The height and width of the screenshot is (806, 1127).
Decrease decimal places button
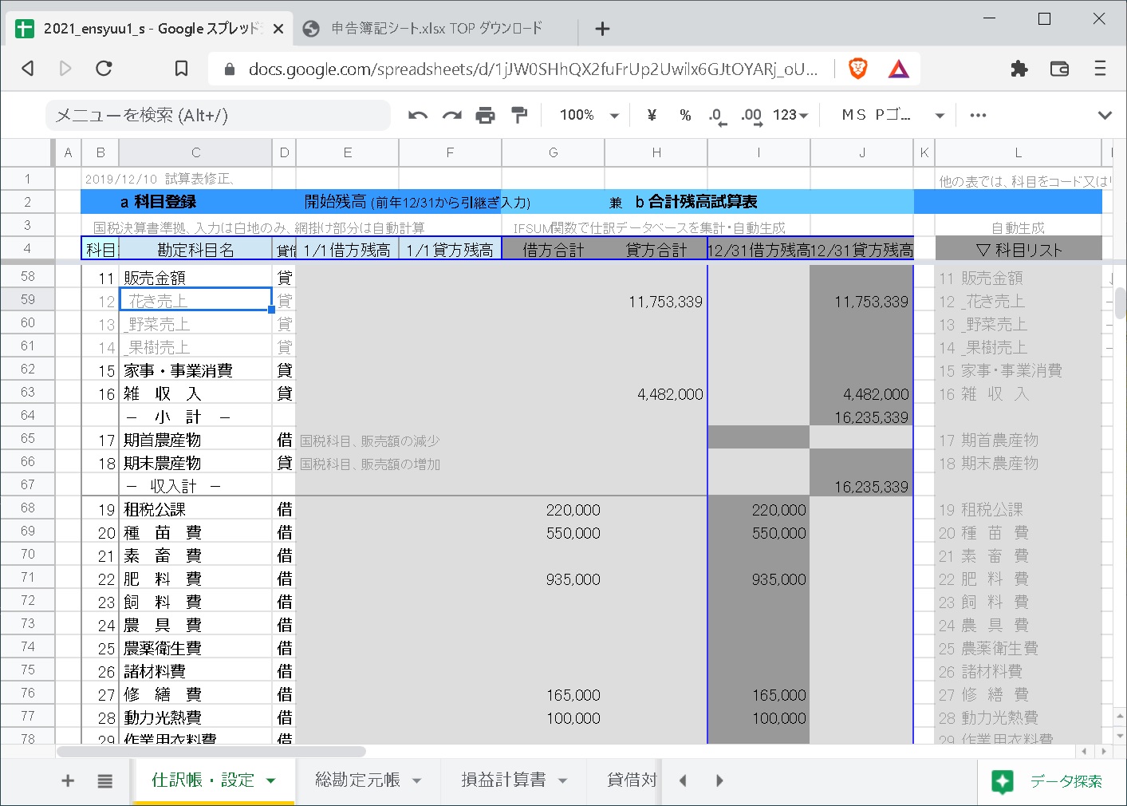[x=717, y=116]
